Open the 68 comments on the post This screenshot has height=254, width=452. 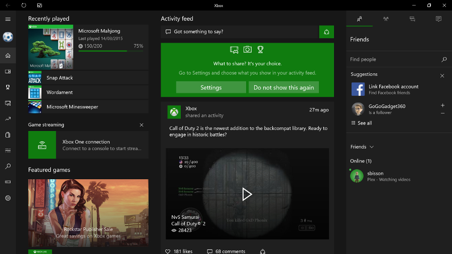point(227,251)
